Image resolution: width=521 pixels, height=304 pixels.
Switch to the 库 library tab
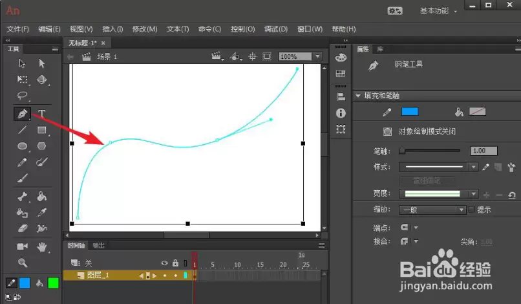click(x=380, y=49)
